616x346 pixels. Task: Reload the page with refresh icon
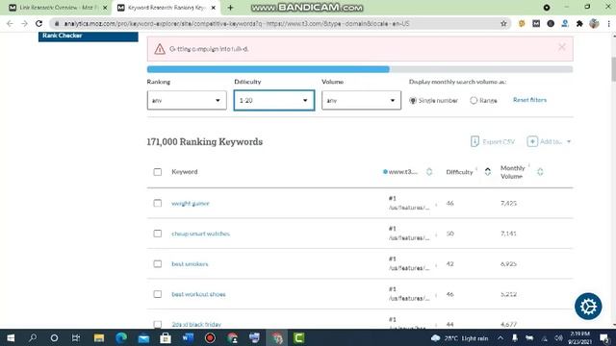(38, 23)
